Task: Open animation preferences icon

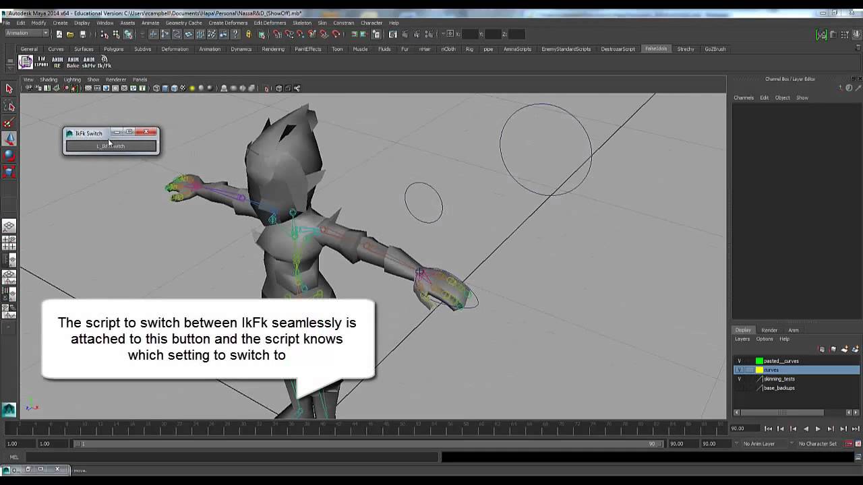Action: click(858, 444)
